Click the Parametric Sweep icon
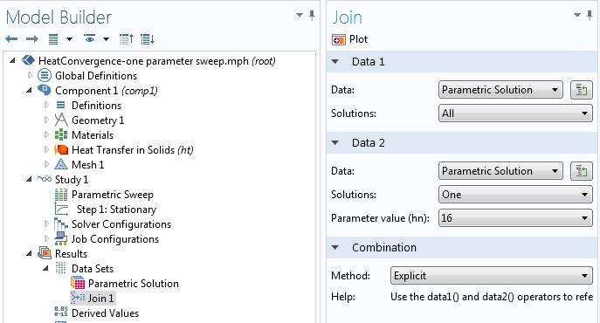This screenshot has height=323, width=600. pos(61,195)
